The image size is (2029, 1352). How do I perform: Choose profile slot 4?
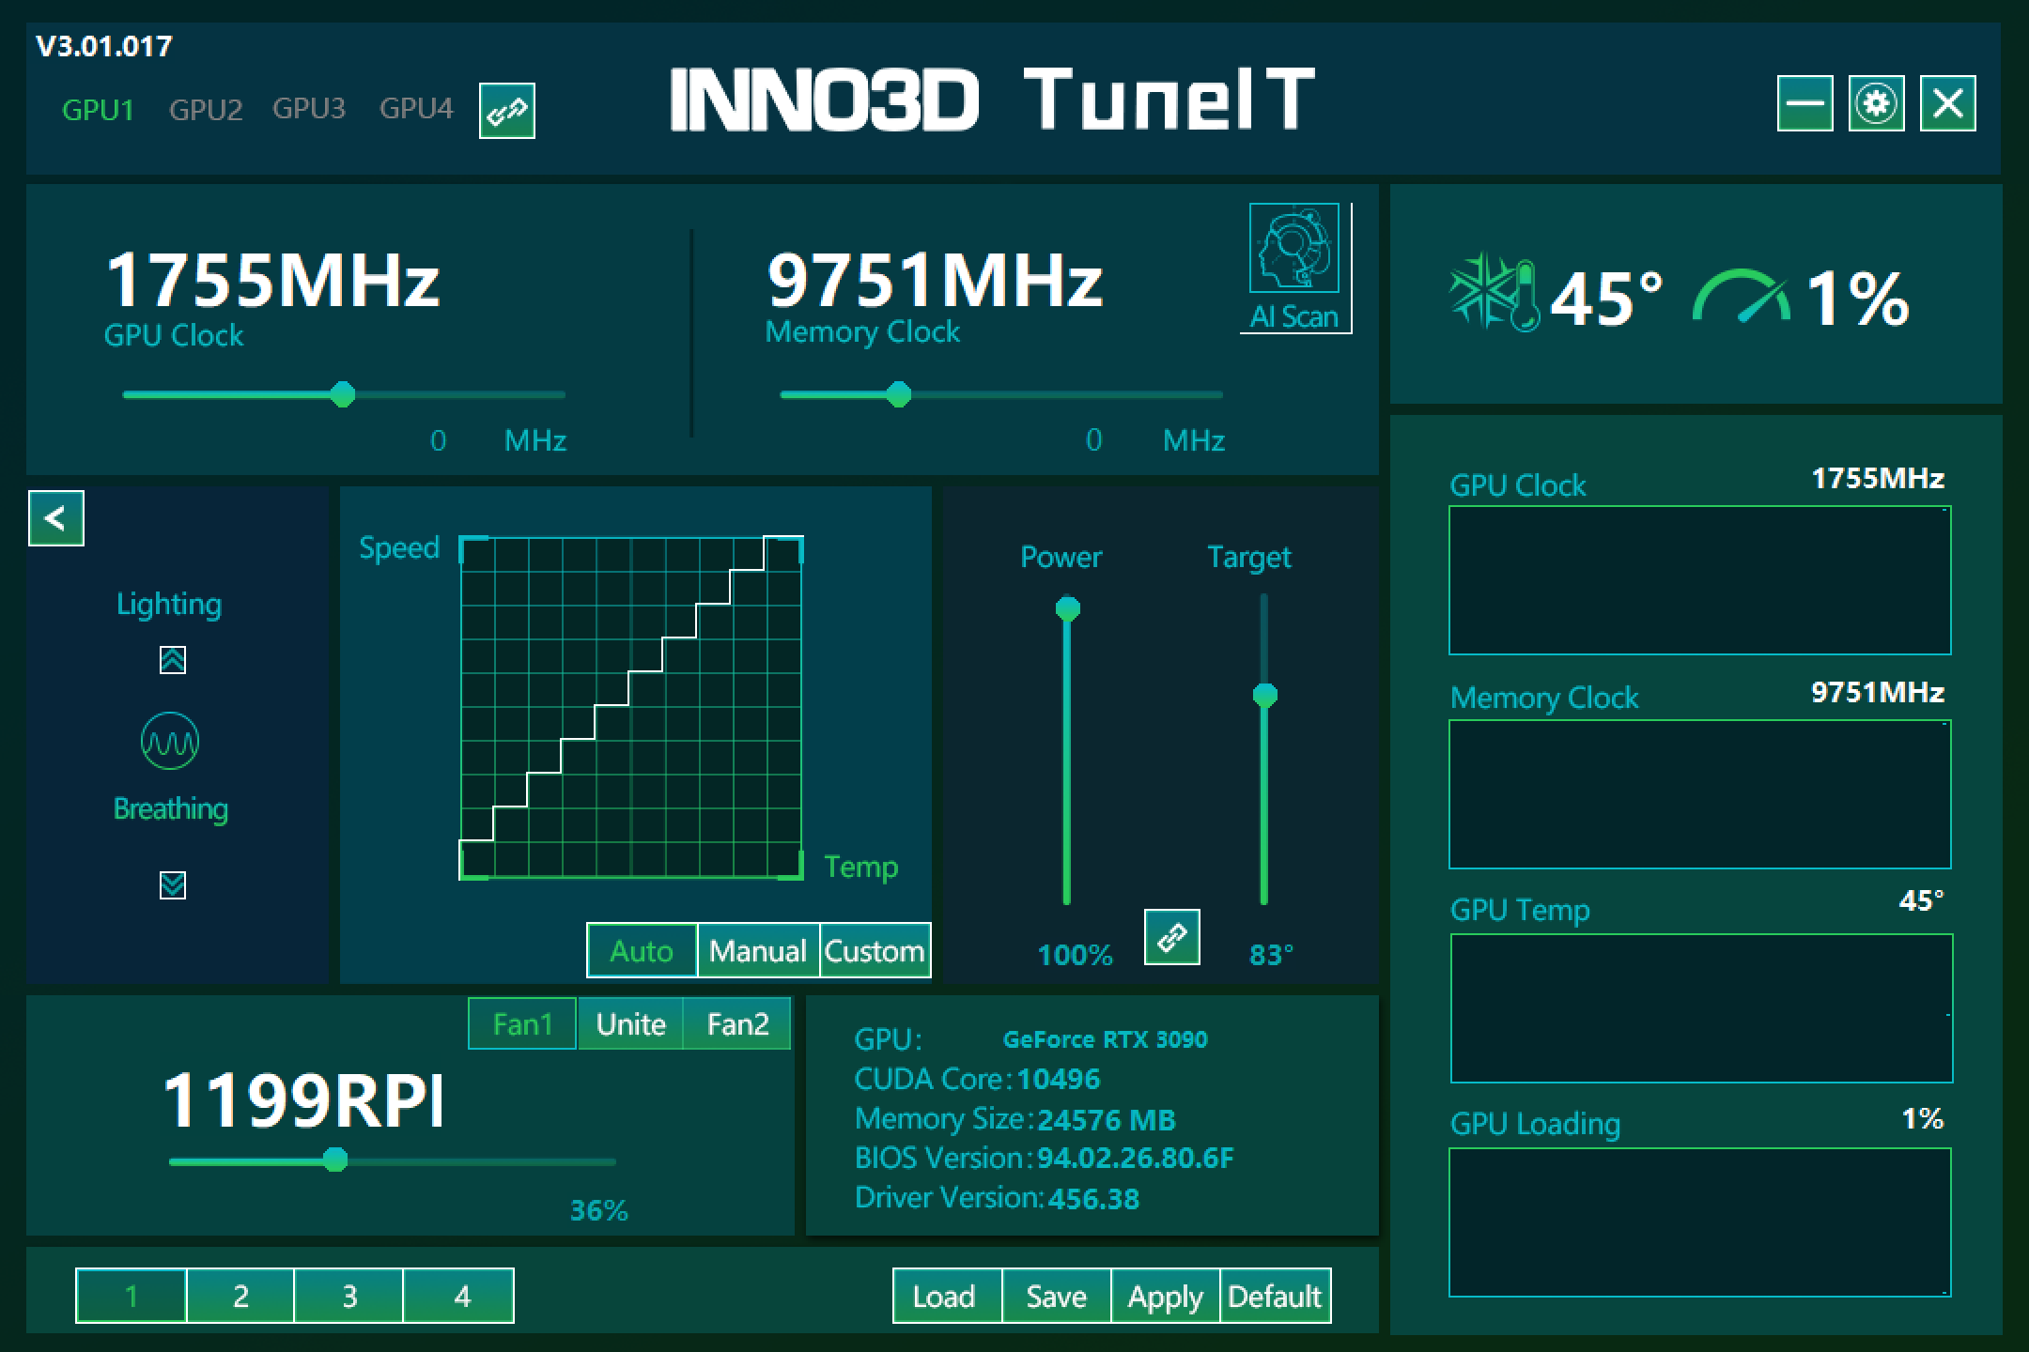tap(459, 1296)
